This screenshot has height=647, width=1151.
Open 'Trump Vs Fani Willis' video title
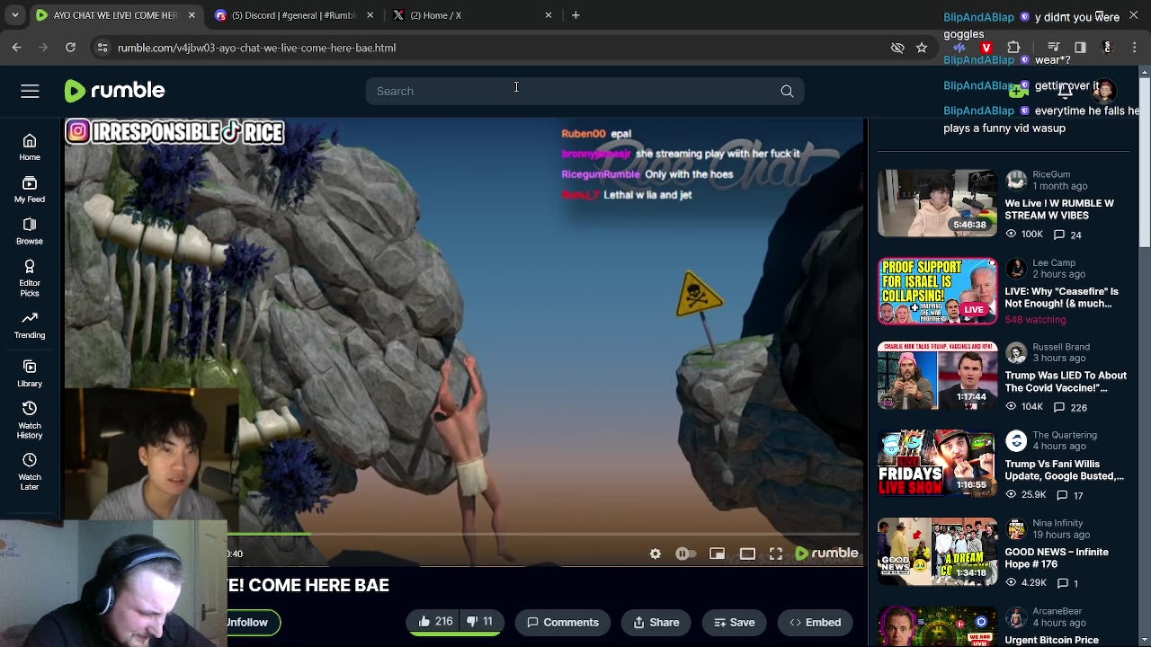[x=1064, y=470]
